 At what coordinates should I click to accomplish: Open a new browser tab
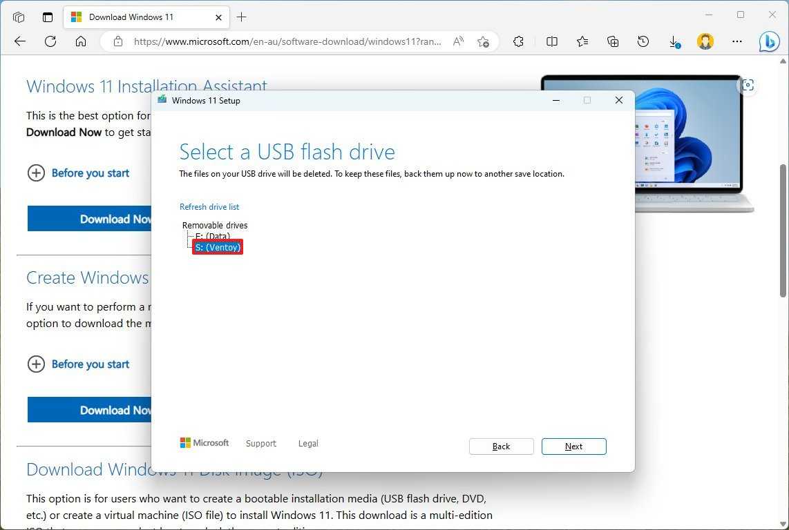242,17
